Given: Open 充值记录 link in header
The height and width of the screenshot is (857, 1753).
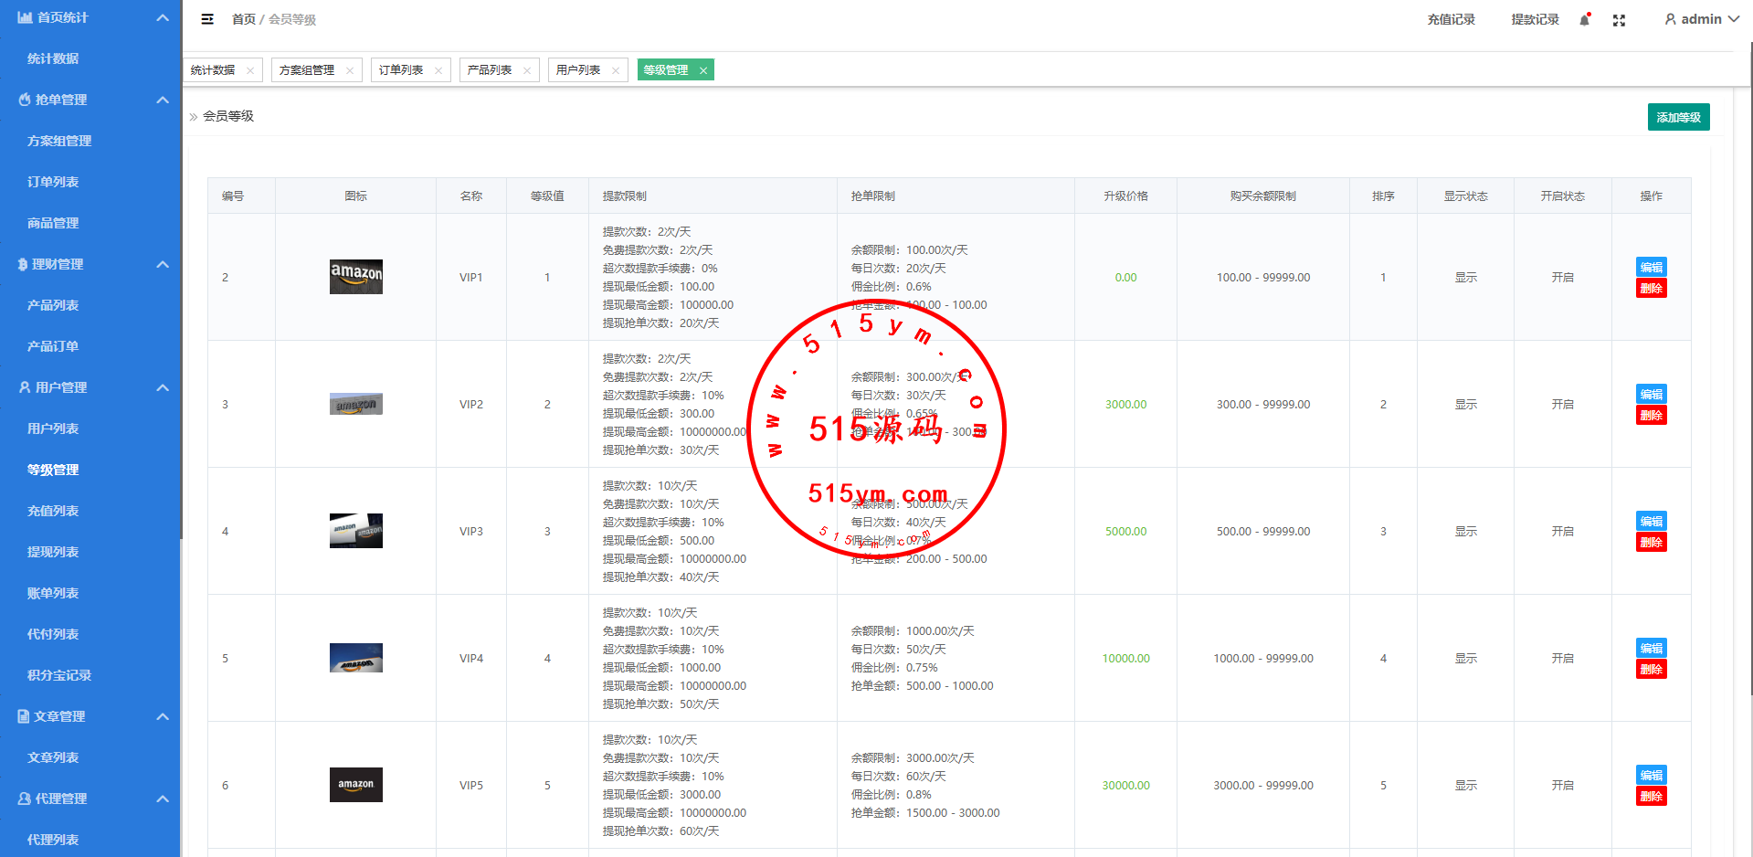Looking at the screenshot, I should tap(1451, 19).
